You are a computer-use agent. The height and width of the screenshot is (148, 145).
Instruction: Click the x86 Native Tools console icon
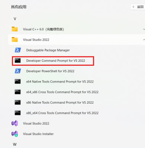[x=18, y=102]
